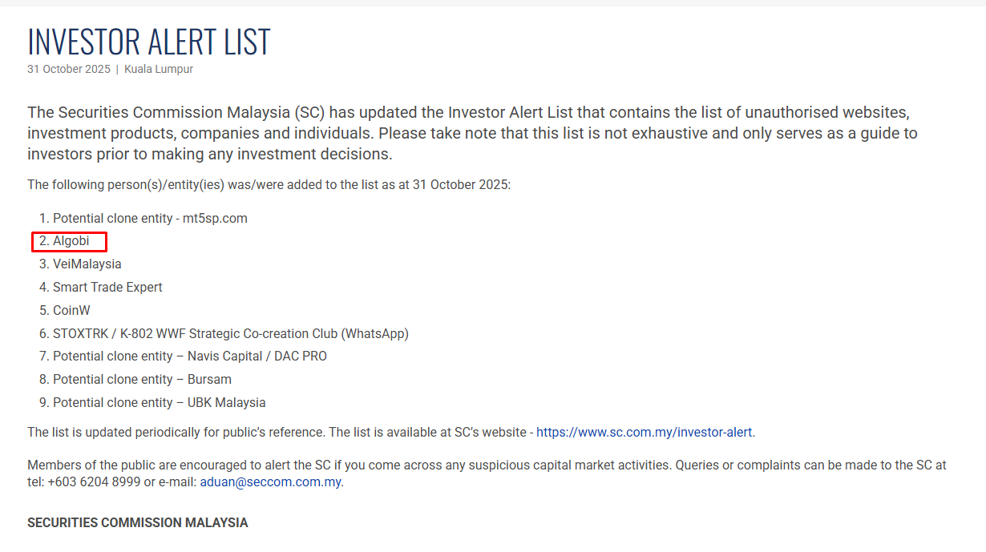Click the sentence about entities added to list
Viewport: 986px width, 552px height.
coord(269,185)
